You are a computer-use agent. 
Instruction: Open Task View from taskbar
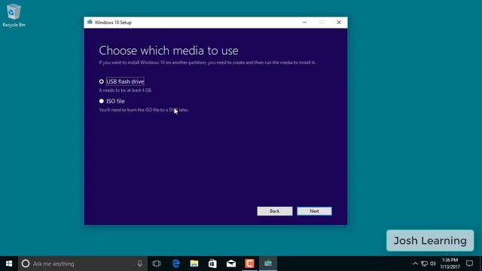[x=157, y=263]
